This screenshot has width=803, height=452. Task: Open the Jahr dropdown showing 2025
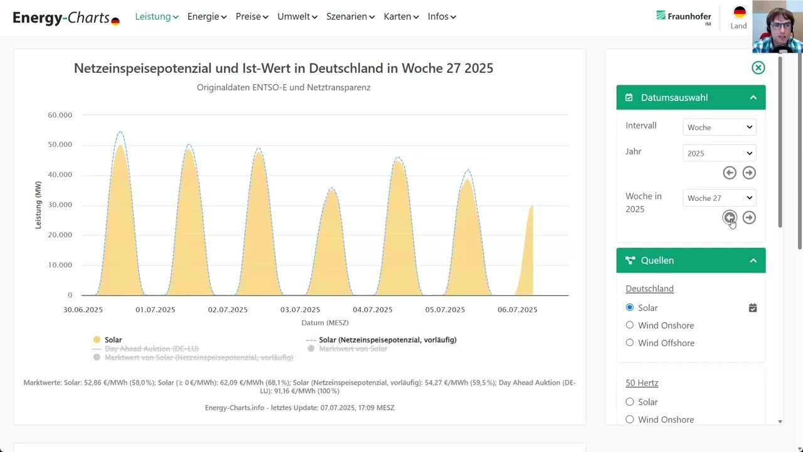tap(720, 153)
